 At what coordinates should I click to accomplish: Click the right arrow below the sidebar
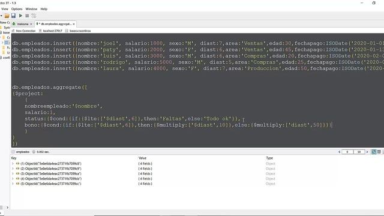click(7, 208)
